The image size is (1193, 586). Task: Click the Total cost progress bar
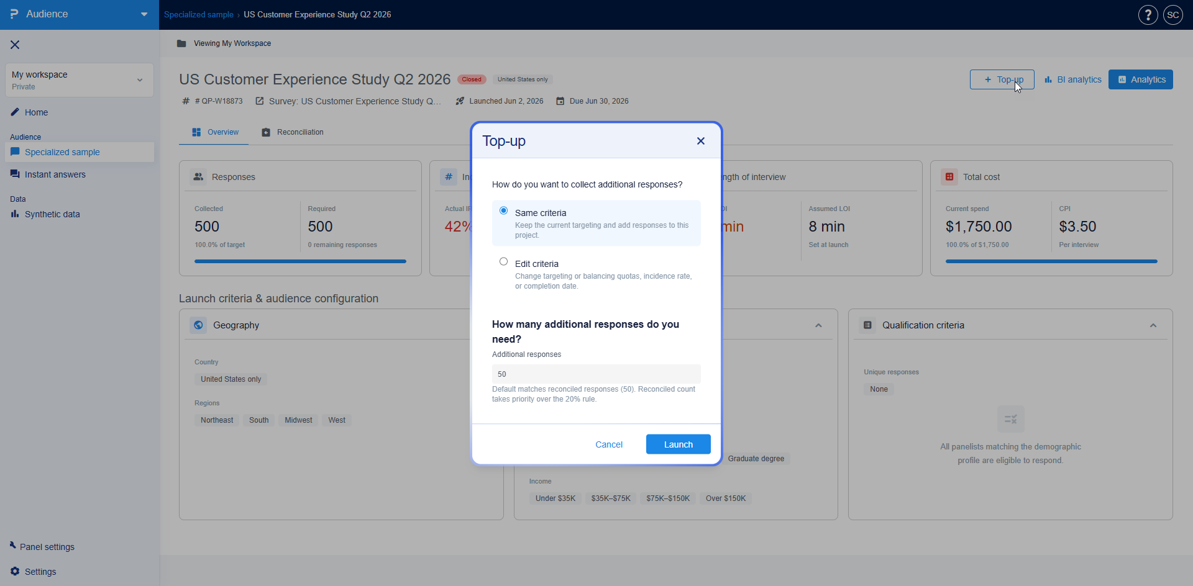1051,261
